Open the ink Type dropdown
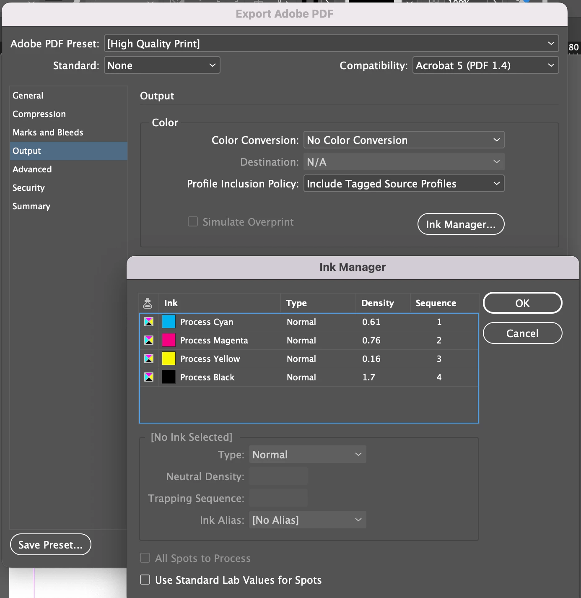581x598 pixels. coord(307,455)
